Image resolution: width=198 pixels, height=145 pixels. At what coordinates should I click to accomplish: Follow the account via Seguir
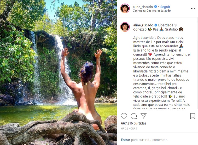165,7
